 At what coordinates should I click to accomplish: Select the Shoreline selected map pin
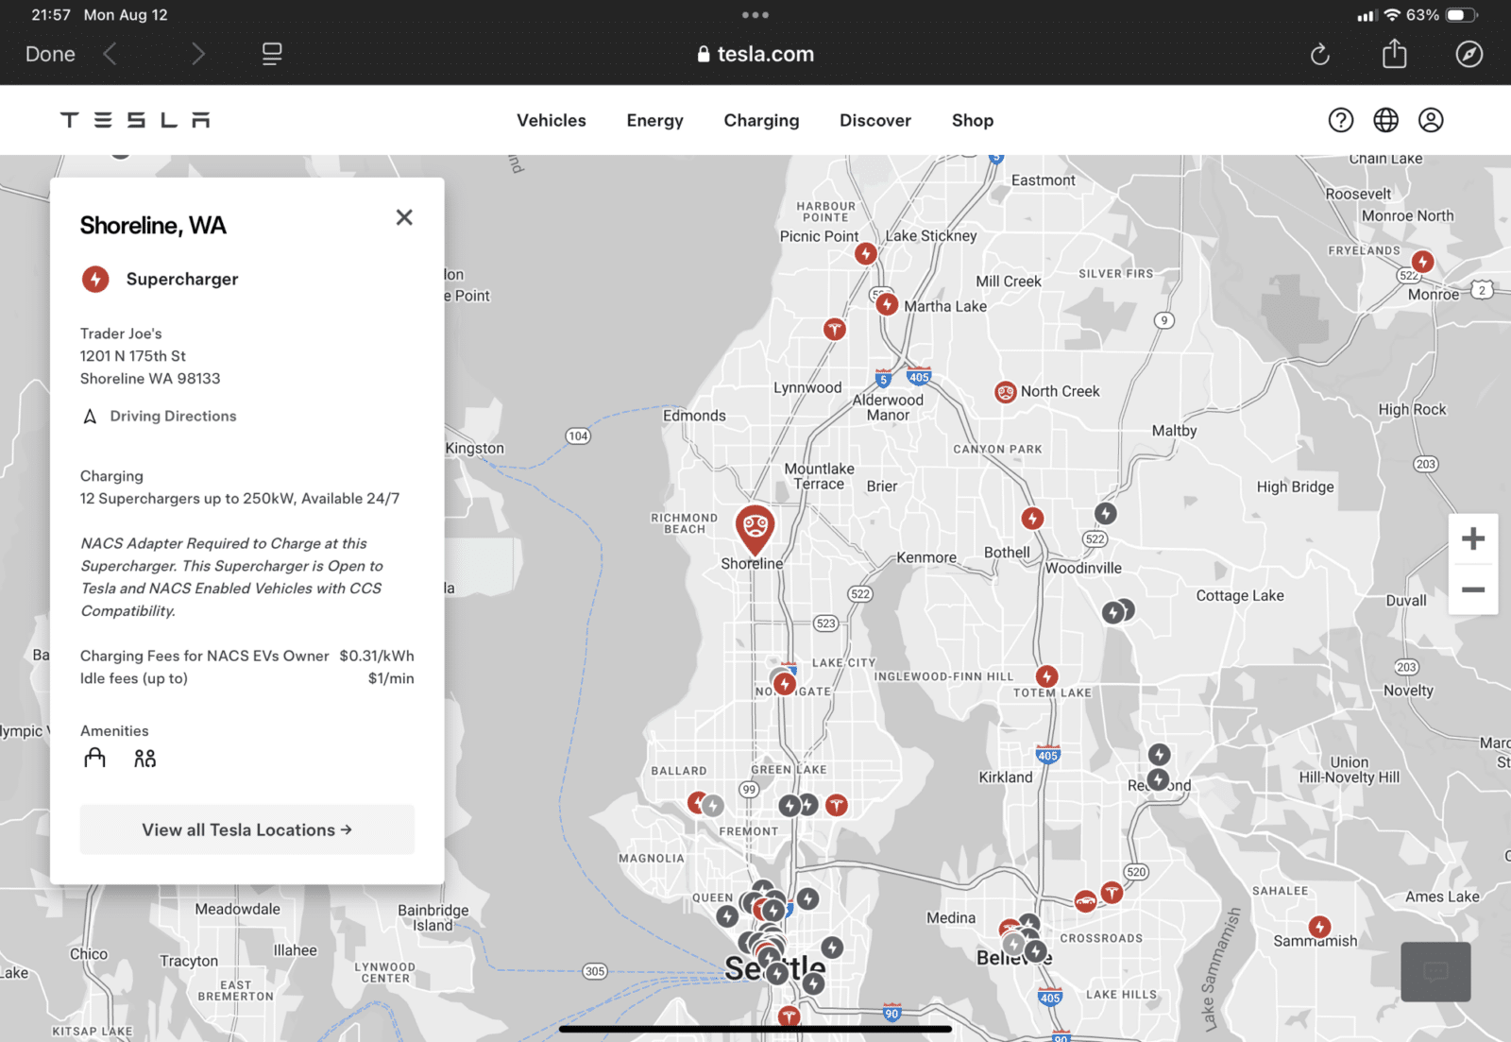[755, 529]
